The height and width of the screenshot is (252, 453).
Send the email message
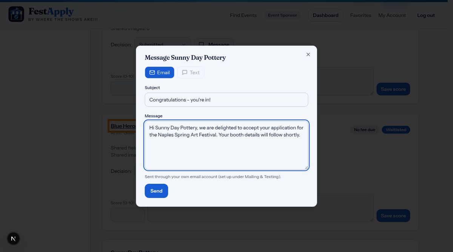156,191
